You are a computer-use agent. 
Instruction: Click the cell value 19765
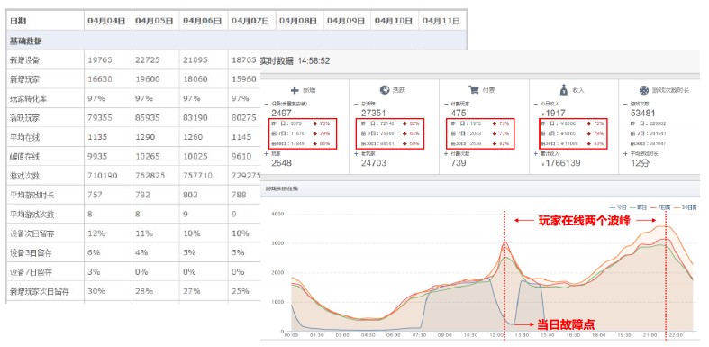pyautogui.click(x=99, y=59)
